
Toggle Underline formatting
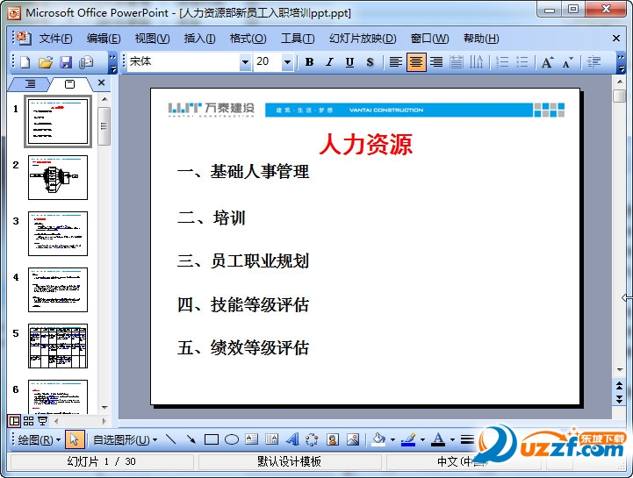[349, 62]
